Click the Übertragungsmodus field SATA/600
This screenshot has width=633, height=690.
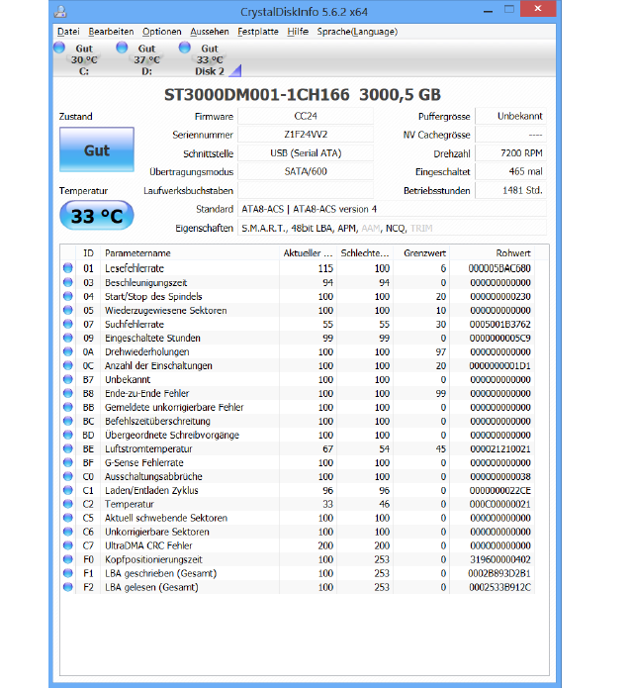[306, 171]
